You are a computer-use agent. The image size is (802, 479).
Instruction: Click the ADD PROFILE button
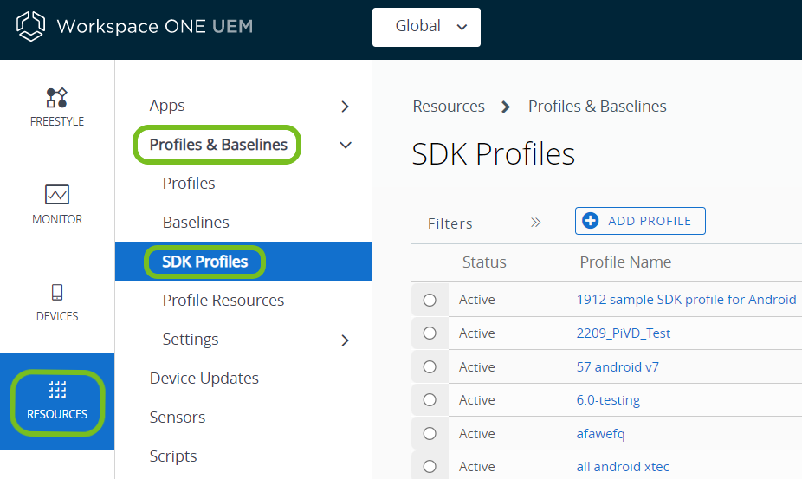pyautogui.click(x=640, y=221)
